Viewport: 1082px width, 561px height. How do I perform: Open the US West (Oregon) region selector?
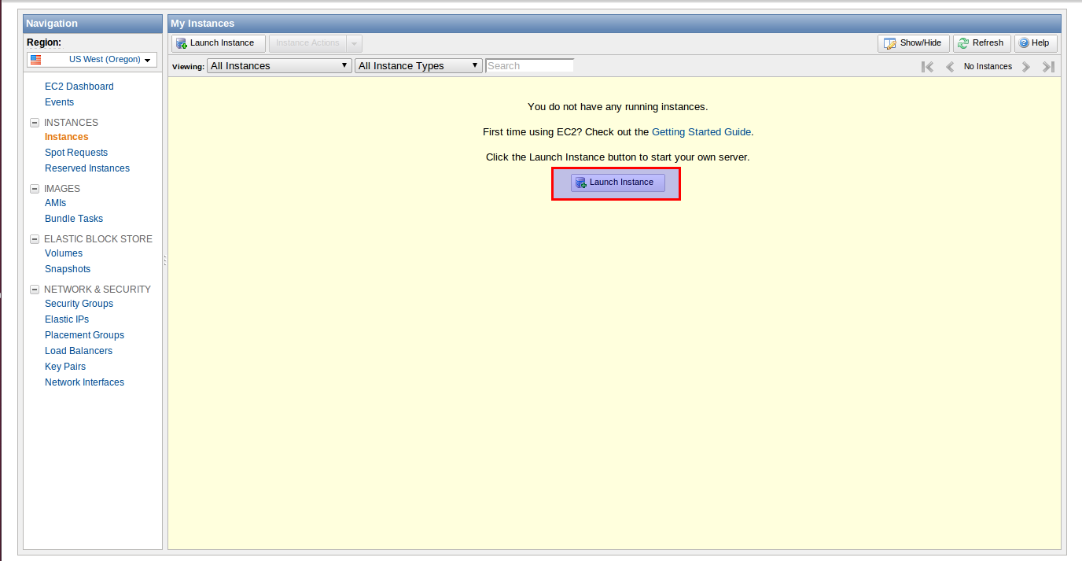pos(92,60)
